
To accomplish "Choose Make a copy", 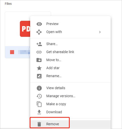I will tap(70, 104).
